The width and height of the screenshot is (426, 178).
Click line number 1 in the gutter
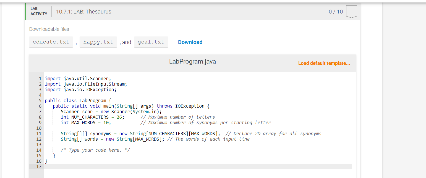click(40, 78)
